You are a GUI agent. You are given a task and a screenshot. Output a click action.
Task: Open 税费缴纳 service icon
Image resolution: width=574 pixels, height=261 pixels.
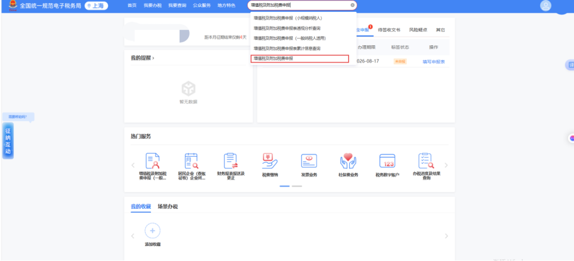pos(270,161)
